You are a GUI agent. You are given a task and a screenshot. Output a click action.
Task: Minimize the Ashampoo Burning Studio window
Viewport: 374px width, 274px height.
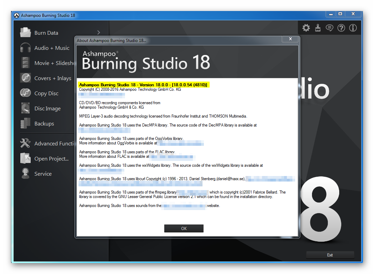point(331,14)
